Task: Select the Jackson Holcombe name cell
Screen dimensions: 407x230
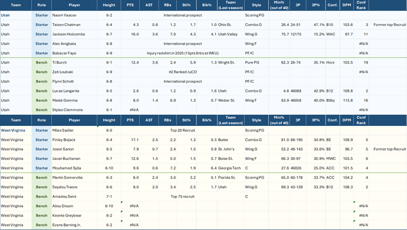Action: [x=74, y=34]
